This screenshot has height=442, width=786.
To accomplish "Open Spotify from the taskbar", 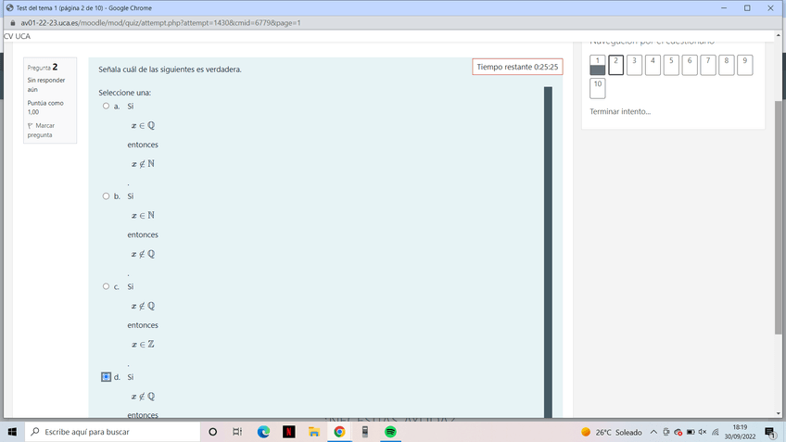I will tap(390, 432).
